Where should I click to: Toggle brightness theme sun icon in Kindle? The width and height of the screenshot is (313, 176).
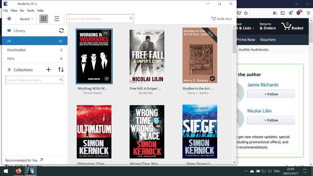point(9,19)
